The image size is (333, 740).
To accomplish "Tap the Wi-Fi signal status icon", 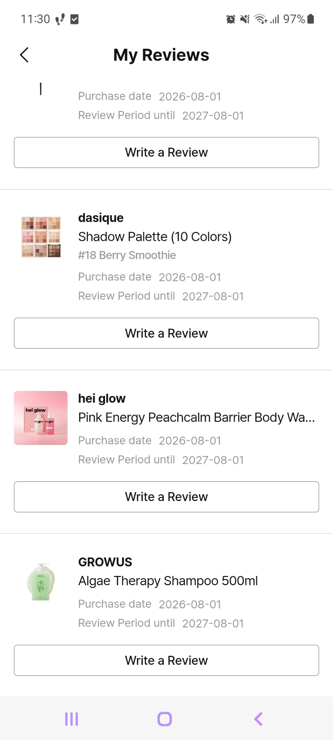I will [x=260, y=19].
